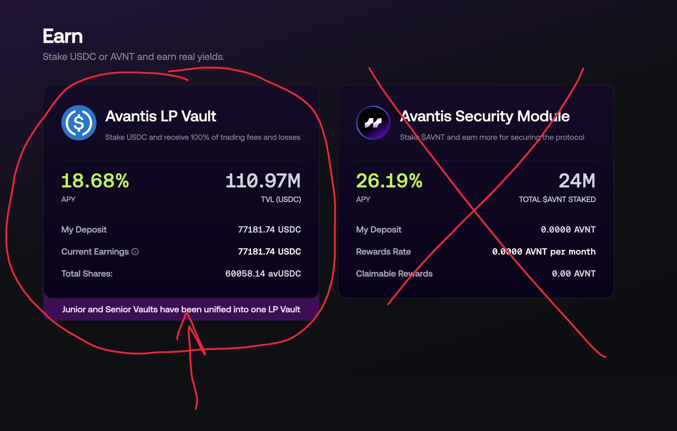677x431 pixels.
Task: Select the 77181.74 USDC My Deposit amount
Action: tap(269, 230)
